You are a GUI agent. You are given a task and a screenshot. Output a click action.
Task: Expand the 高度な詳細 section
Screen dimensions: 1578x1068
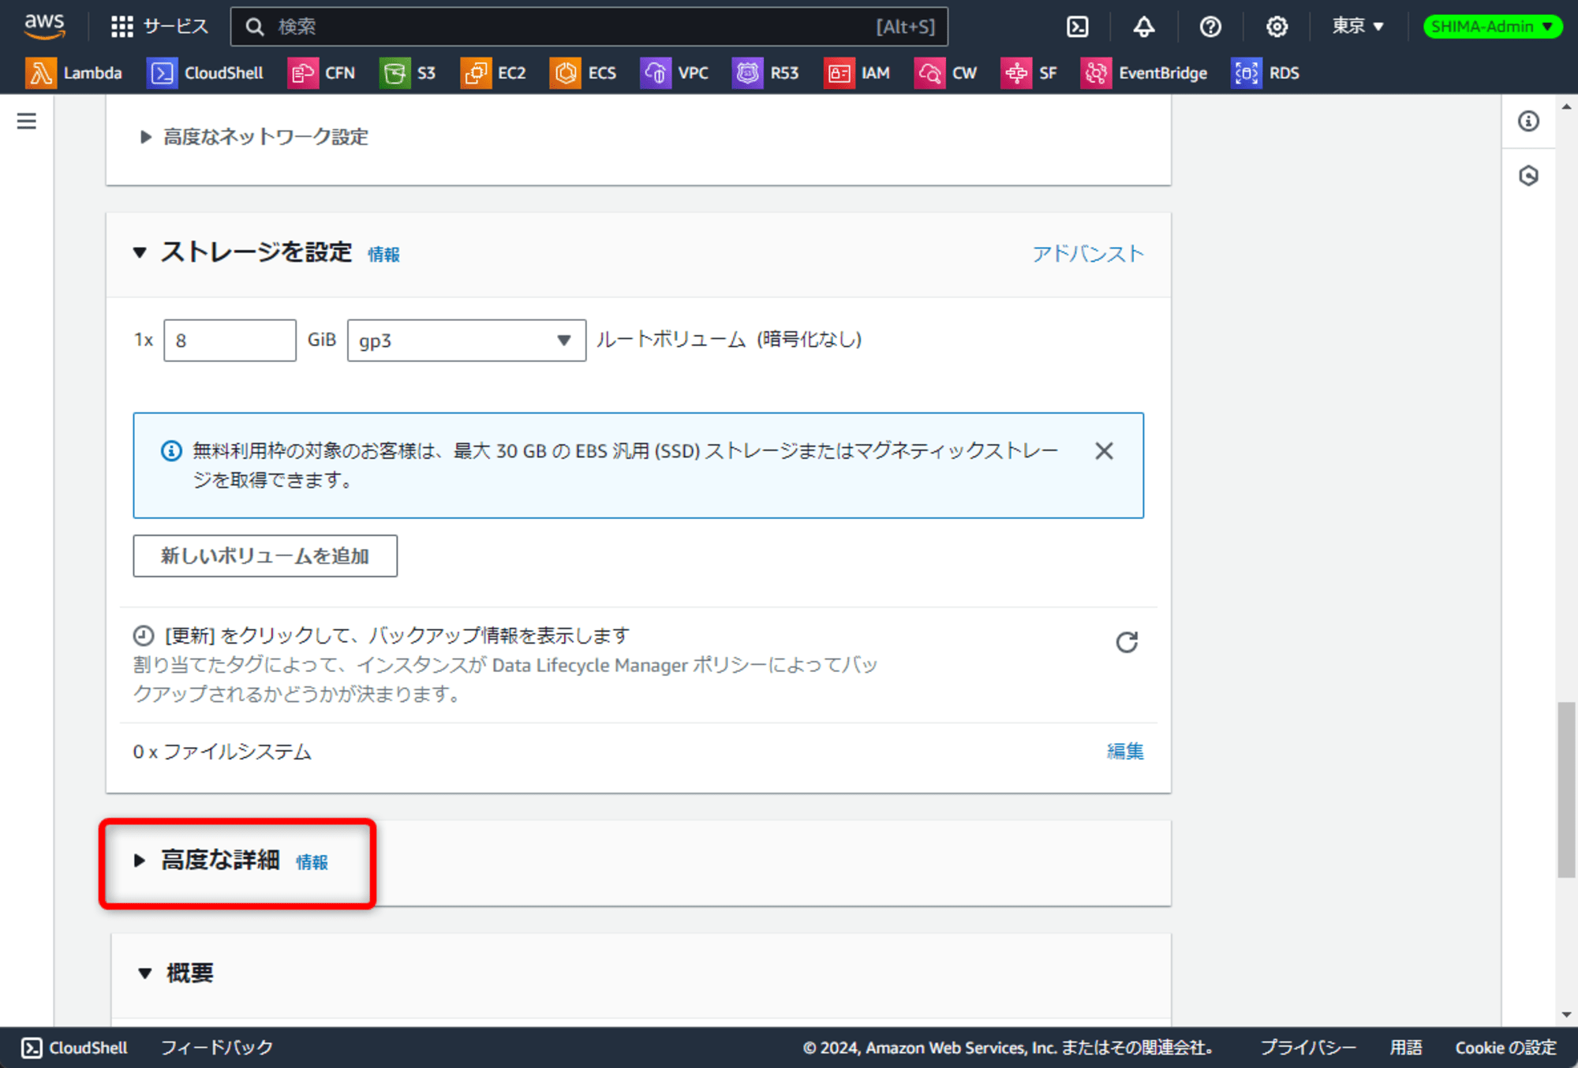click(x=140, y=861)
